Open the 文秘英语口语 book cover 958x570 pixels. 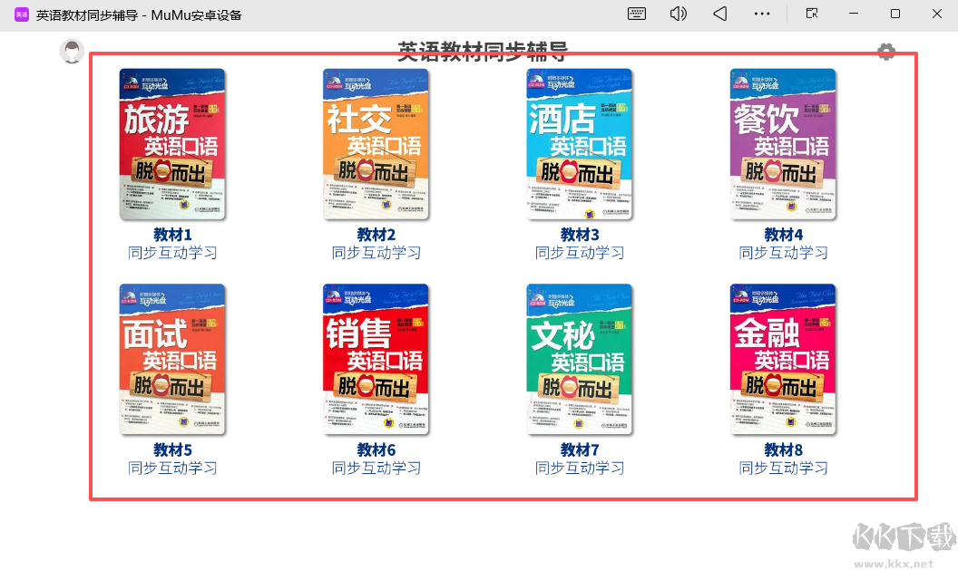click(x=579, y=360)
